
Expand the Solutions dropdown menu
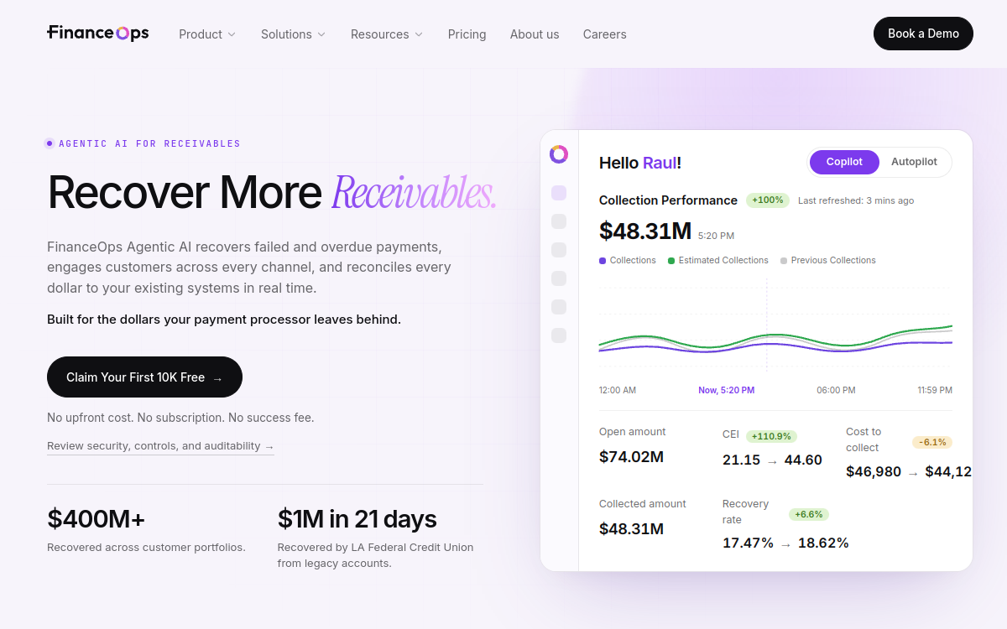[294, 34]
